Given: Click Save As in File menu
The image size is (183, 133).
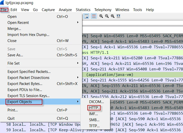Looking at the screenshot, I should tap(15, 55).
